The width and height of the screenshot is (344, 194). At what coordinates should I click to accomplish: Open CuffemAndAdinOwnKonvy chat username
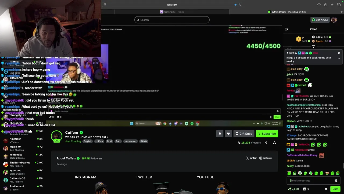[302, 155]
